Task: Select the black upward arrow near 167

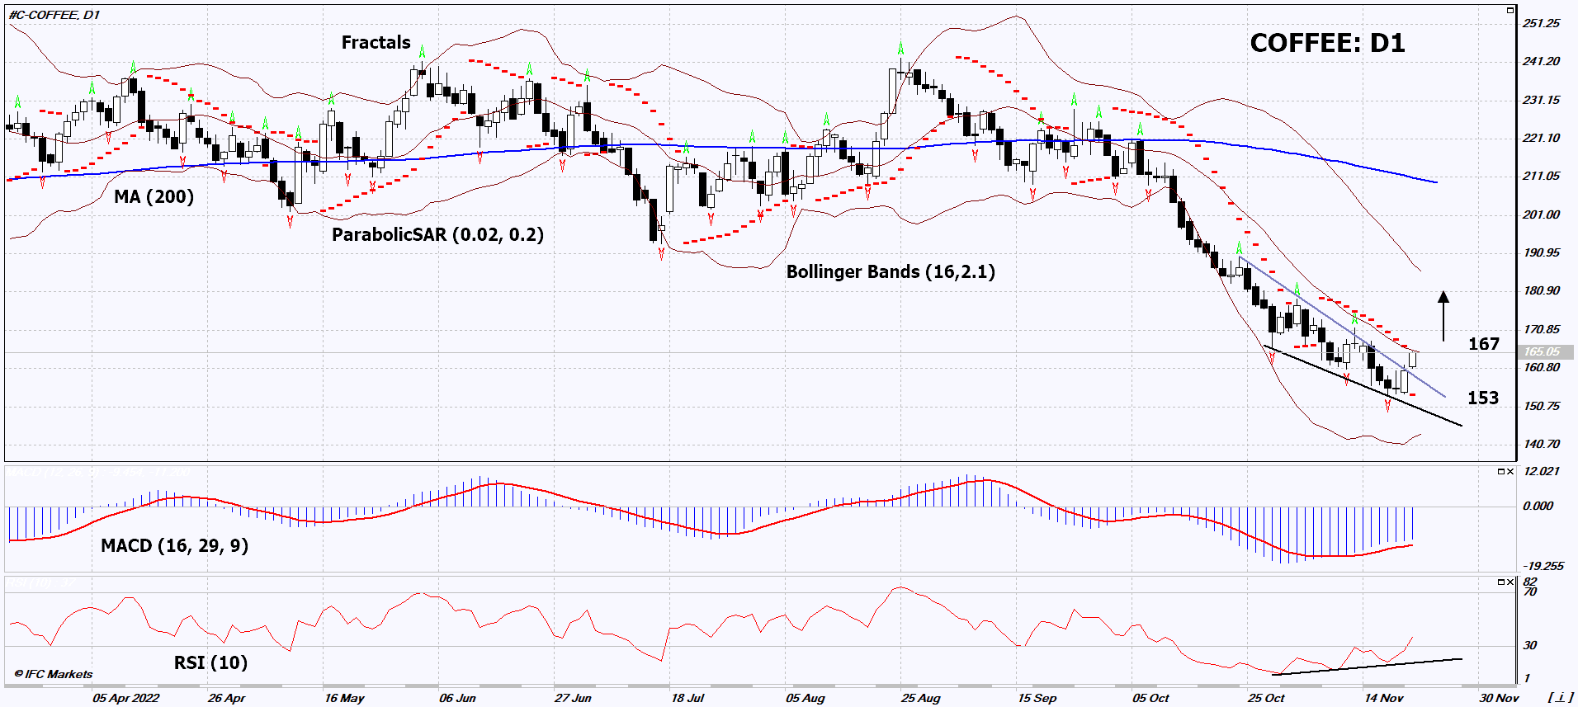Action: tap(1443, 316)
